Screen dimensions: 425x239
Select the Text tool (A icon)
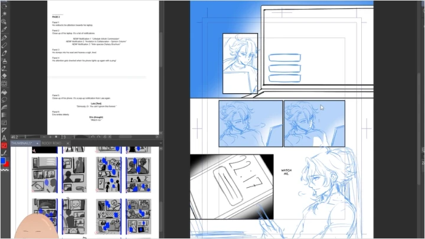pyautogui.click(x=4, y=138)
